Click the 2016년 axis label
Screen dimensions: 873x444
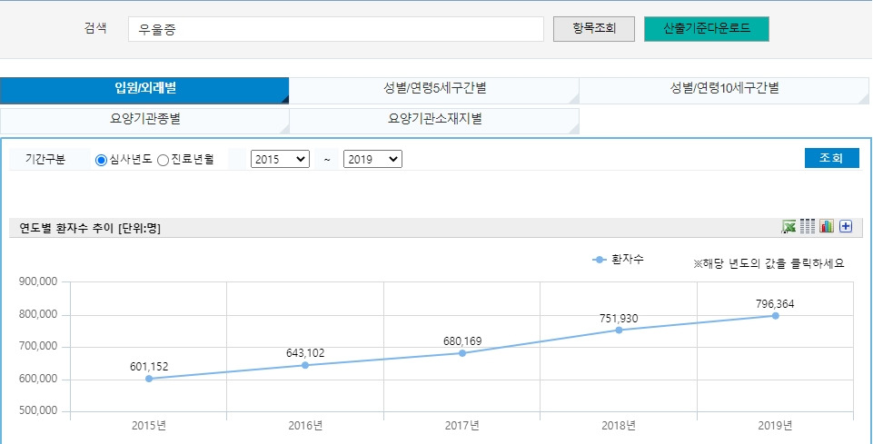[305, 426]
